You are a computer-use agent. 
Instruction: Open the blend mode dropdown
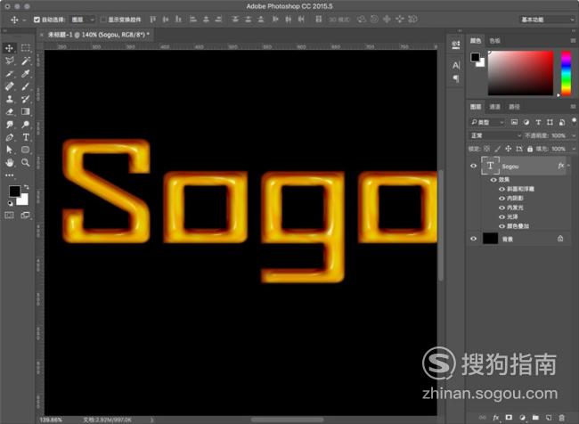pos(495,135)
